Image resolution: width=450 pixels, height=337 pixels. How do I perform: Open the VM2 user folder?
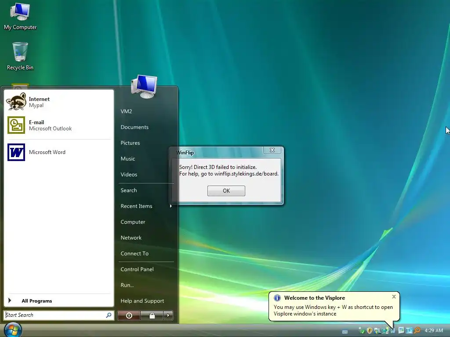[126, 111]
